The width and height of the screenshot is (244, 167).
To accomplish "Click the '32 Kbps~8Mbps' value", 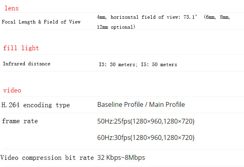I will [x=121, y=157].
